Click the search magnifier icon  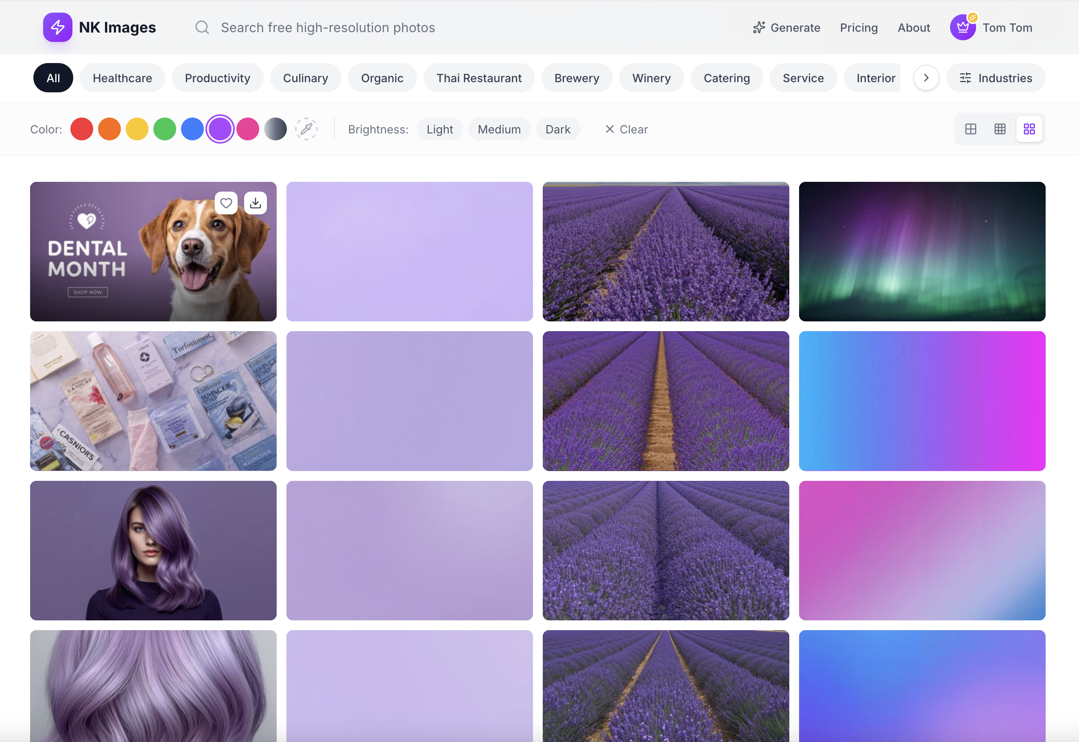[202, 27]
